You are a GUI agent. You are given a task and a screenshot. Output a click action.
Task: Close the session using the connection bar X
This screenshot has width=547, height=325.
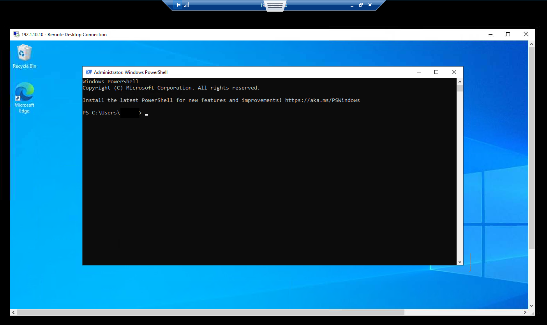point(370,5)
